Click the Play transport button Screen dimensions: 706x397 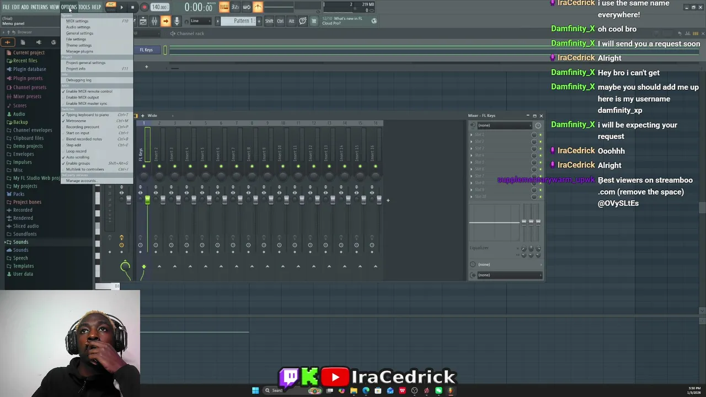pos(121,8)
